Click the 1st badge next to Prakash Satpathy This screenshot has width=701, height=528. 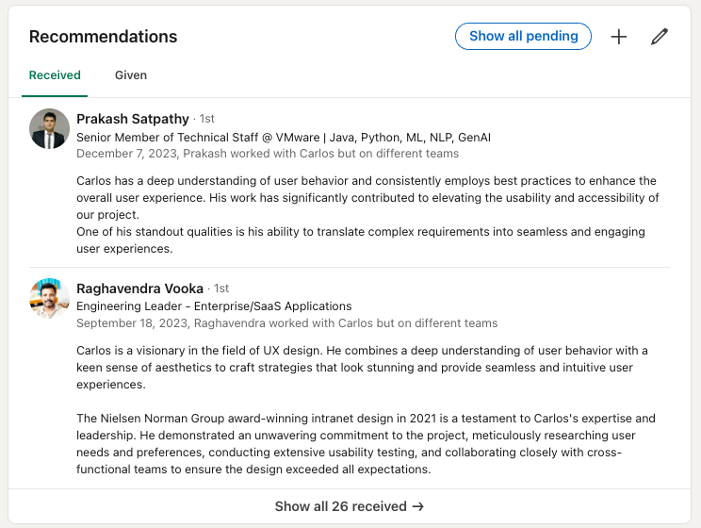207,120
